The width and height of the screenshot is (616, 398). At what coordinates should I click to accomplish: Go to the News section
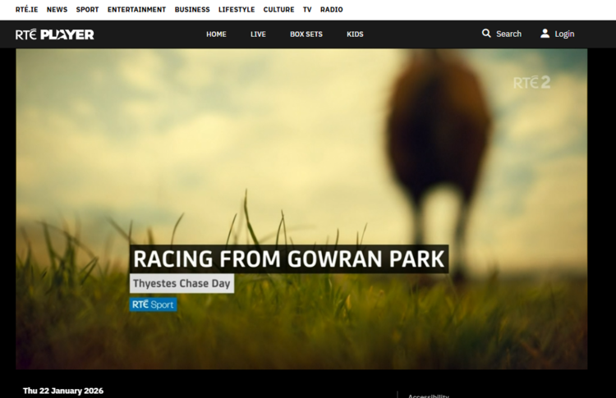57,9
